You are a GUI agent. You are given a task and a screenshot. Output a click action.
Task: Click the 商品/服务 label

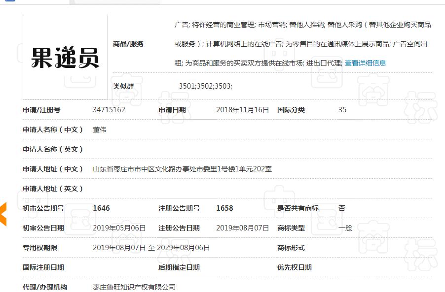click(x=128, y=44)
